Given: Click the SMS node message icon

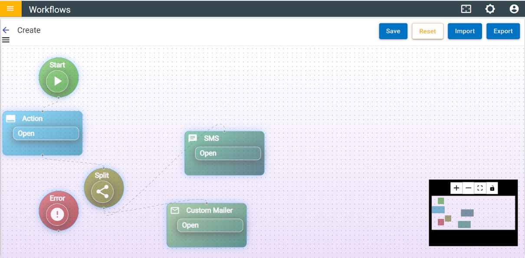Looking at the screenshot, I should [193, 138].
